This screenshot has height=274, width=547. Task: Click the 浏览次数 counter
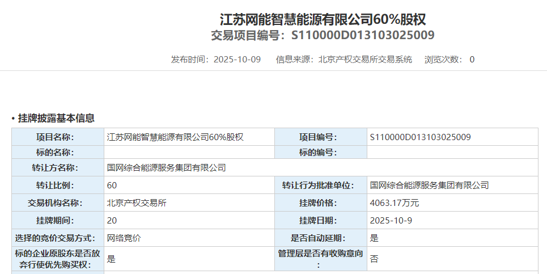(x=449, y=60)
